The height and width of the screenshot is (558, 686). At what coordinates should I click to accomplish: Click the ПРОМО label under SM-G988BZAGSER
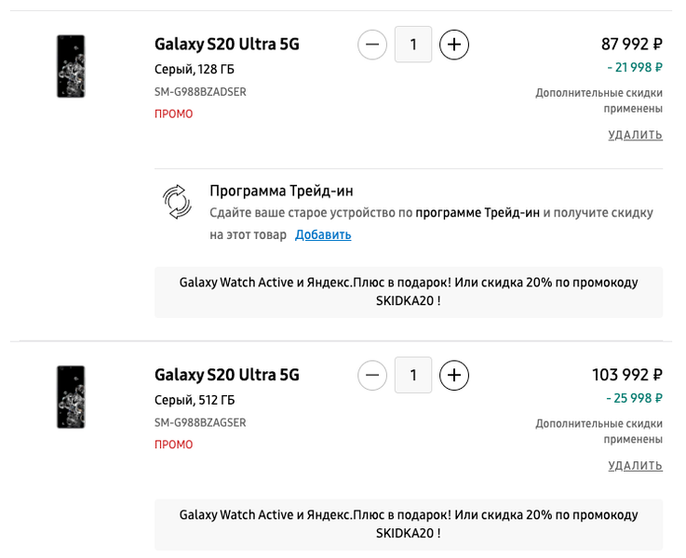(x=174, y=445)
